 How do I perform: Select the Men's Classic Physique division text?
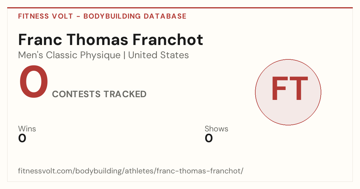point(69,55)
